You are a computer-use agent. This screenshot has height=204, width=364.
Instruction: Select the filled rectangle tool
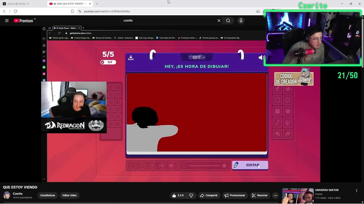pyautogui.click(x=278, y=111)
